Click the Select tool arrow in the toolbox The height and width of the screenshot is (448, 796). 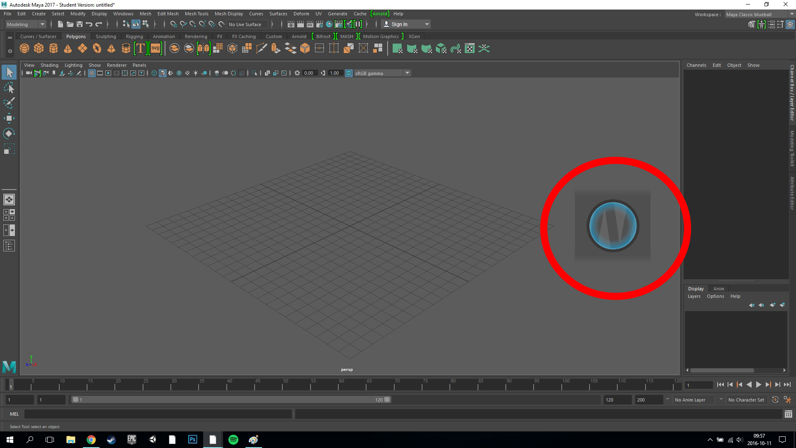[9, 72]
